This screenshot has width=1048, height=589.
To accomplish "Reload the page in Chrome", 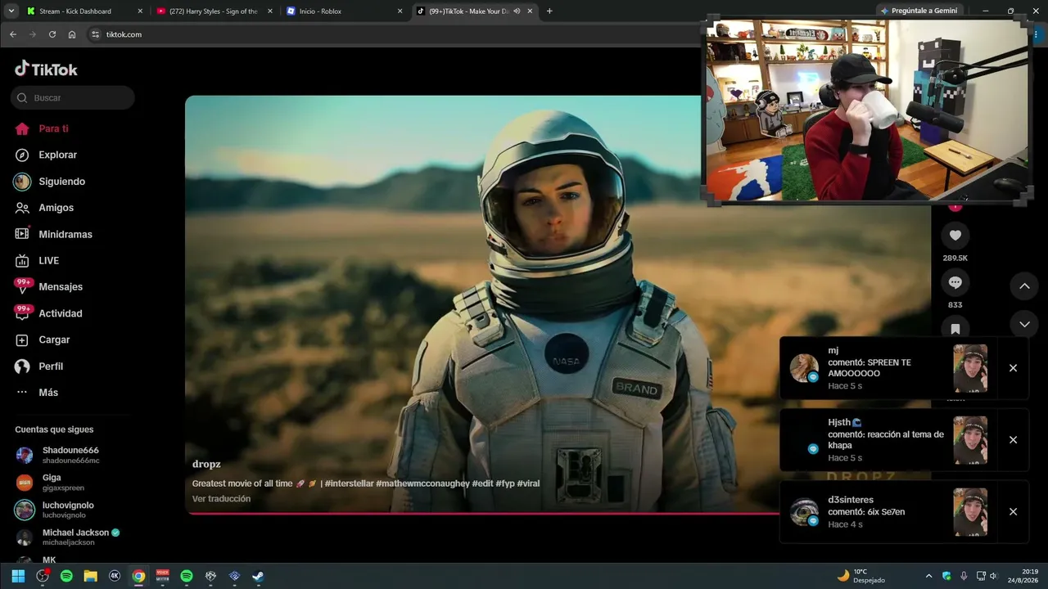I will [x=52, y=34].
